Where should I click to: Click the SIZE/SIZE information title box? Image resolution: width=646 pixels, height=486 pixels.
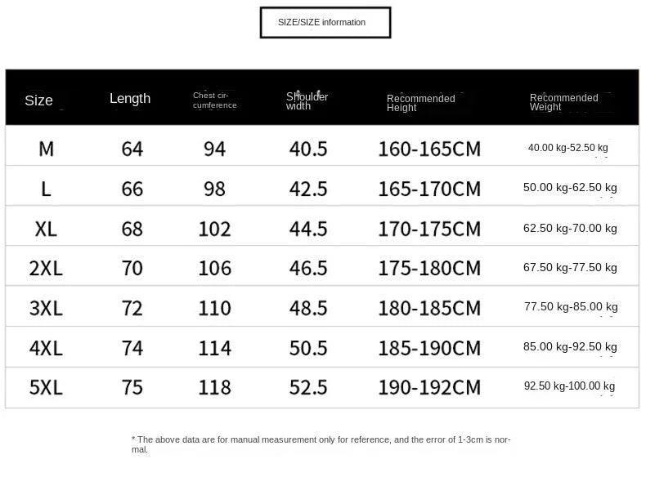click(325, 22)
